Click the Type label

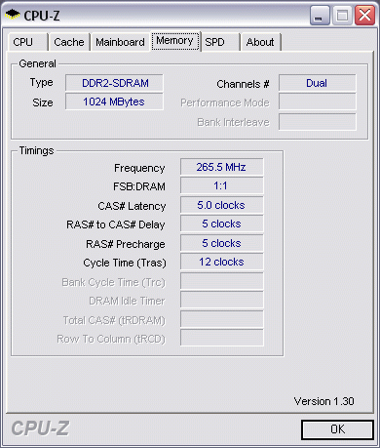pyautogui.click(x=41, y=83)
